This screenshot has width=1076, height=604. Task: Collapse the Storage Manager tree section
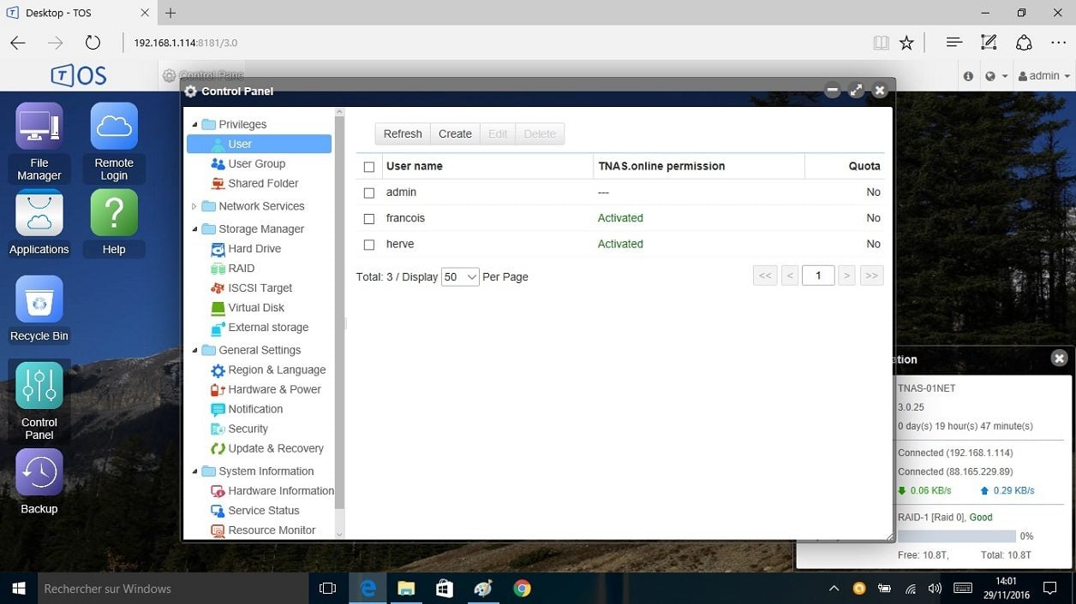[194, 229]
